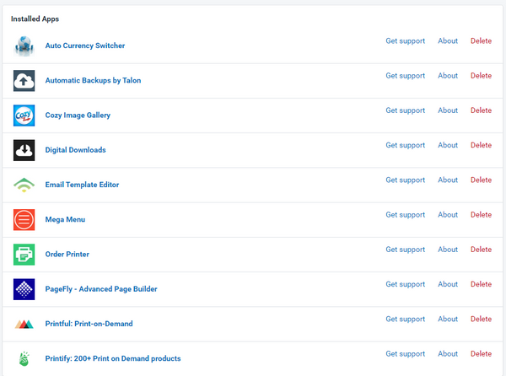Click the PageFly app icon
The height and width of the screenshot is (376, 506).
click(x=24, y=289)
